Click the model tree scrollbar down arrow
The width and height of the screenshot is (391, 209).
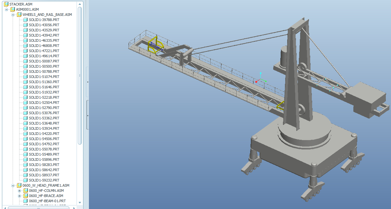[x=80, y=203]
